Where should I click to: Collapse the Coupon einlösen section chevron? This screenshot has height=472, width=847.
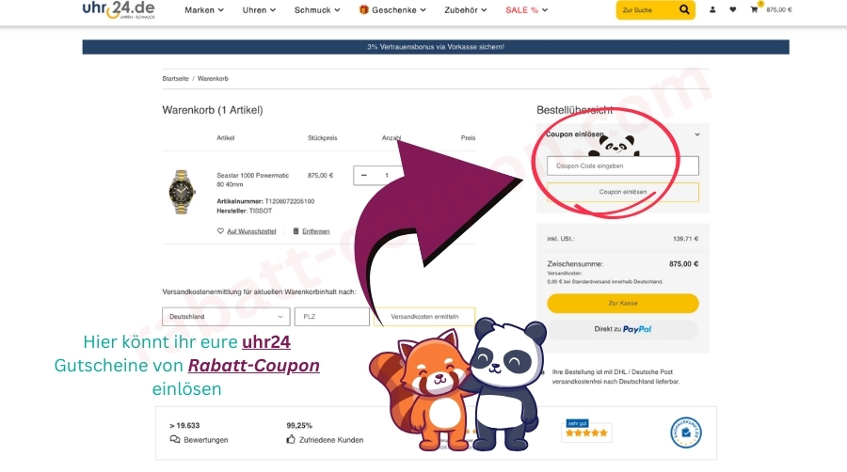(x=696, y=134)
